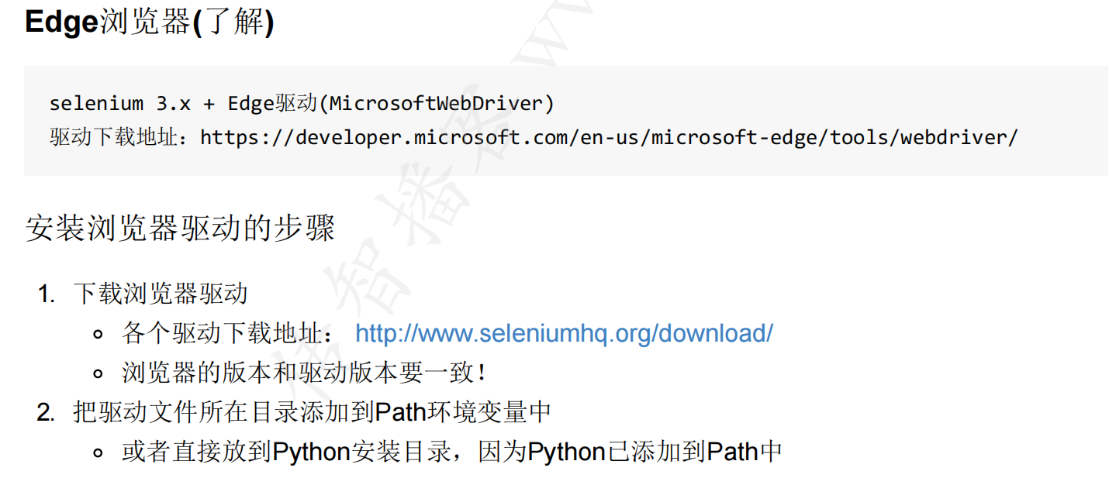Click the 安装浏览器驱动的步骤 heading

pyautogui.click(x=180, y=229)
